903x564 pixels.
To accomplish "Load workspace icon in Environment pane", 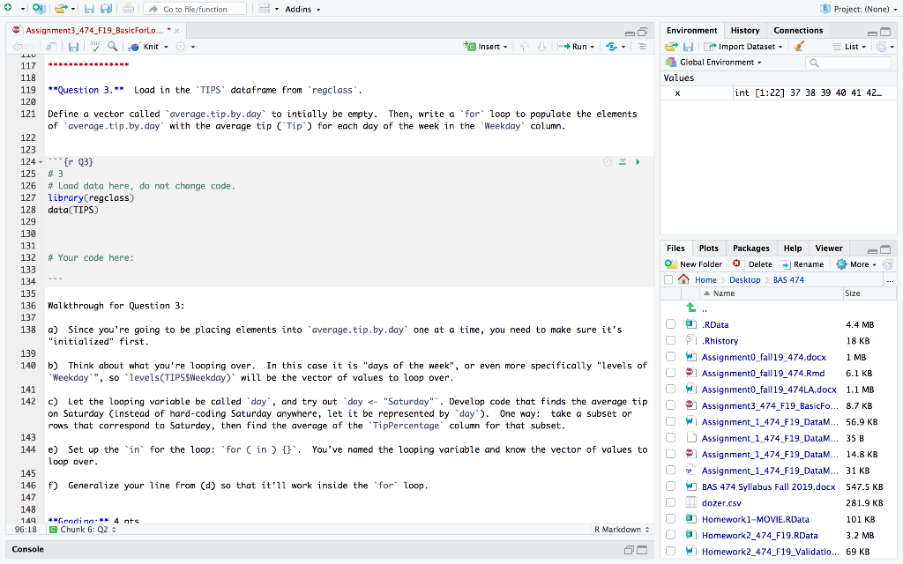I will tap(671, 47).
